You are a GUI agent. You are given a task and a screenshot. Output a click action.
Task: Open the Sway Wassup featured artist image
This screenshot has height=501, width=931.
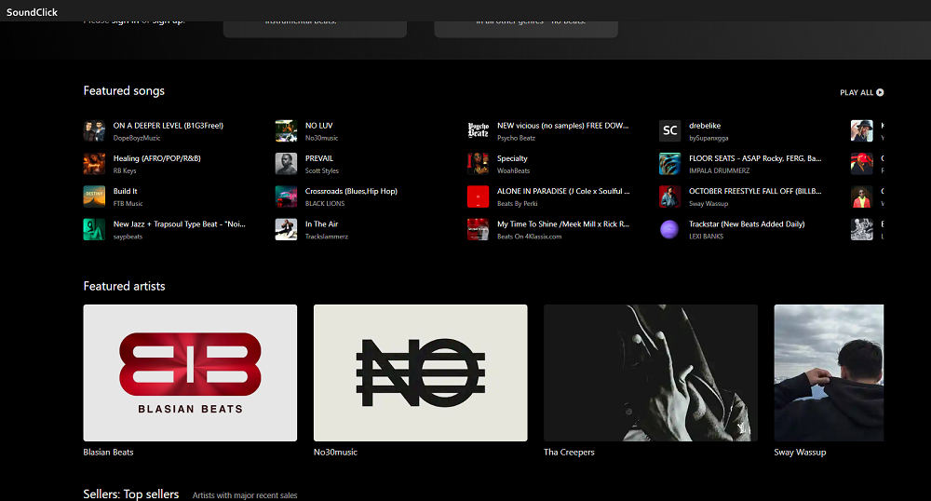coord(829,372)
